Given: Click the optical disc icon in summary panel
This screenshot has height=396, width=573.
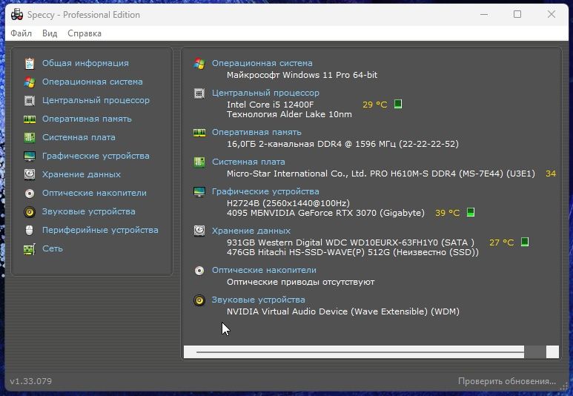Looking at the screenshot, I should (199, 271).
